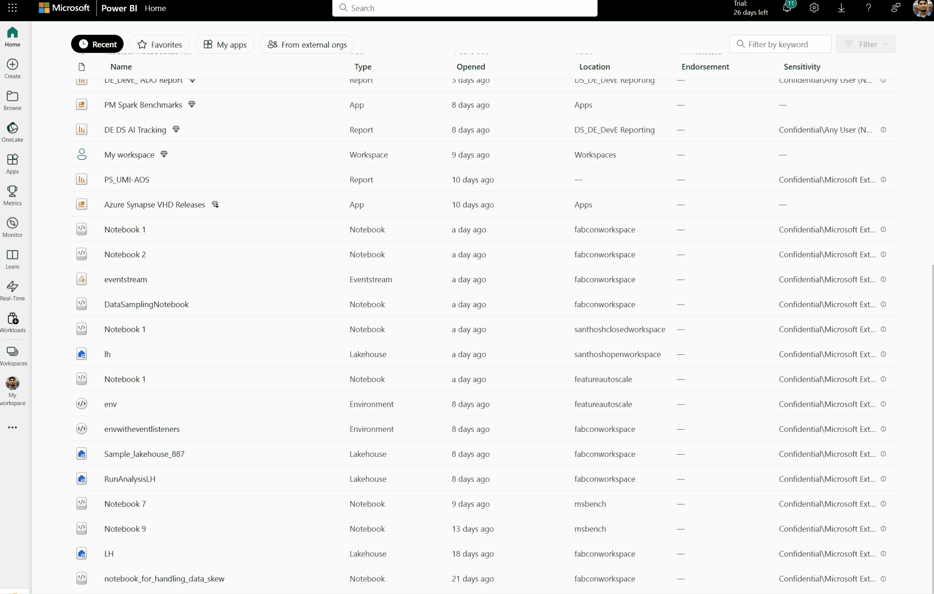Open the notifications bell

point(787,8)
